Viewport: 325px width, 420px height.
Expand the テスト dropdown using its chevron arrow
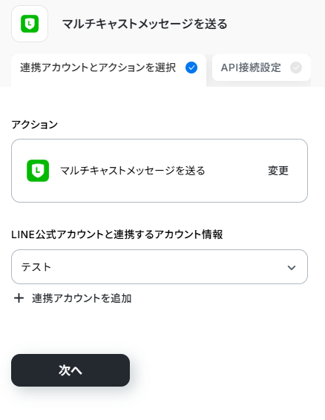pos(292,267)
